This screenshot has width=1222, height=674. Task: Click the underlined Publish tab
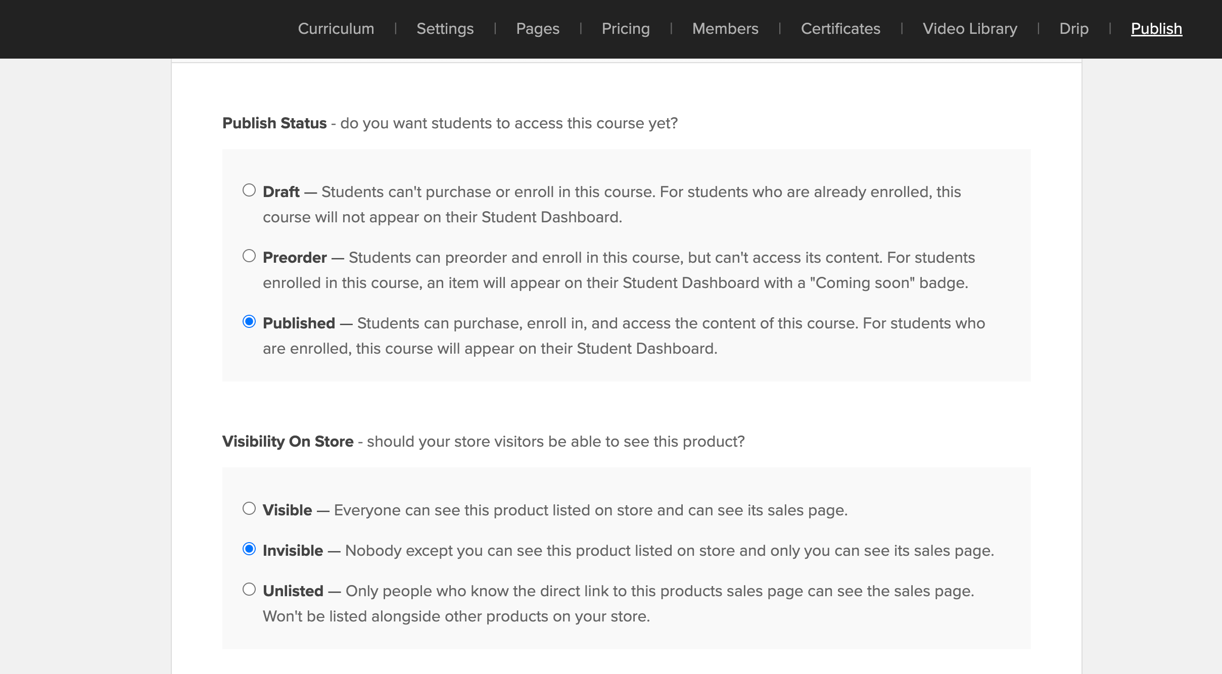(1156, 29)
